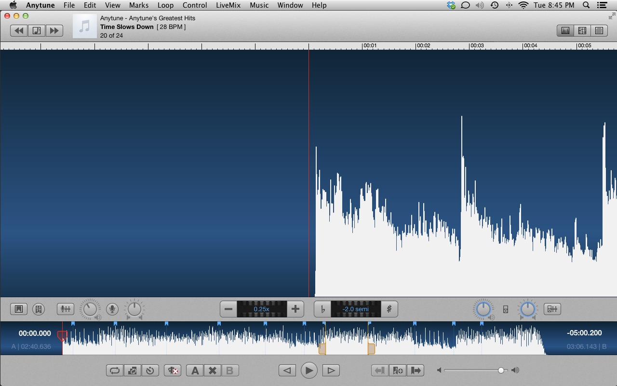Open the Marks menu
The width and height of the screenshot is (617, 386).
139,5
